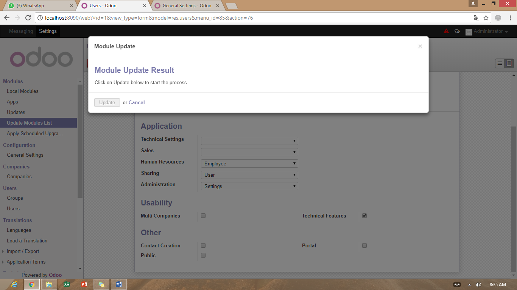
Task: Enable the Multi Companies checkbox
Action: tap(203, 216)
